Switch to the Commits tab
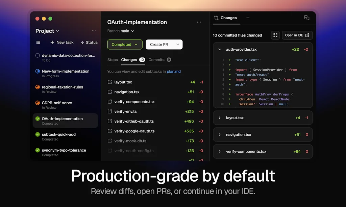The height and width of the screenshot is (207, 346). (160, 60)
